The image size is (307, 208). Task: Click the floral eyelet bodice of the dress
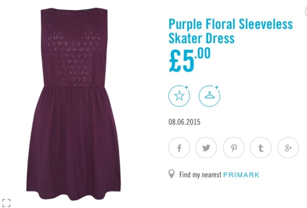coord(74,49)
